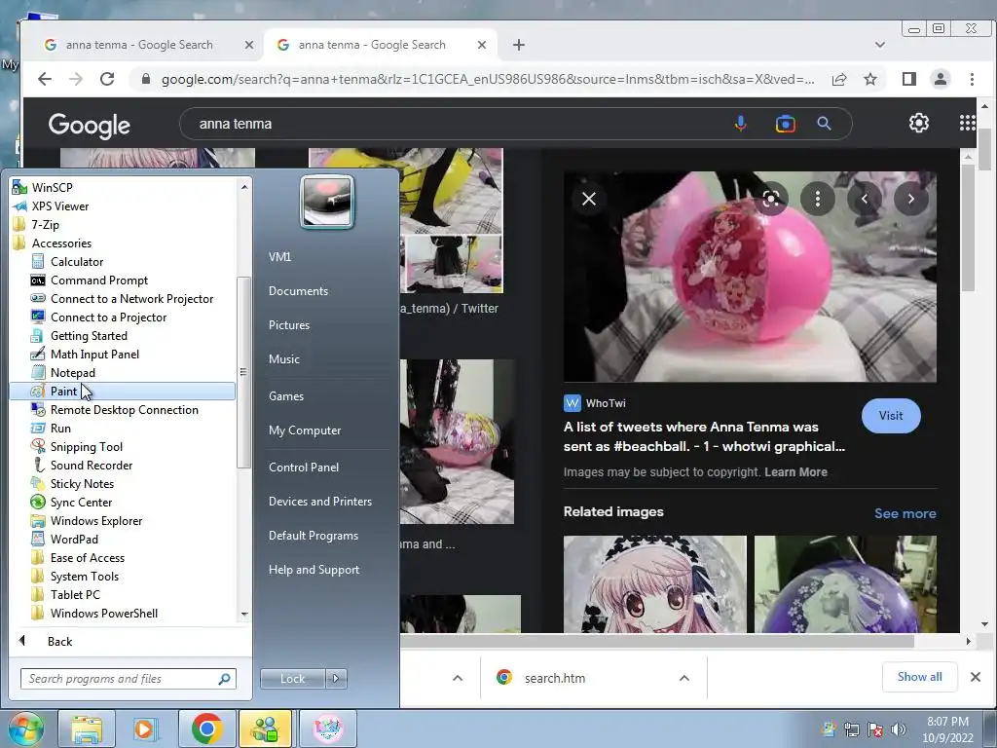Open a new Chrome tab

[x=519, y=45]
